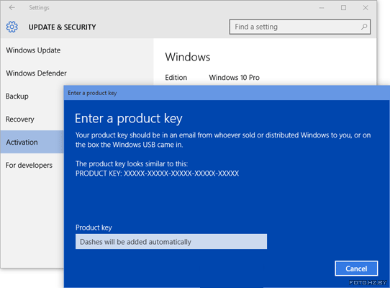Screen dimensions: 390x288
Task: Open the Windows Defender section
Action: pos(36,73)
